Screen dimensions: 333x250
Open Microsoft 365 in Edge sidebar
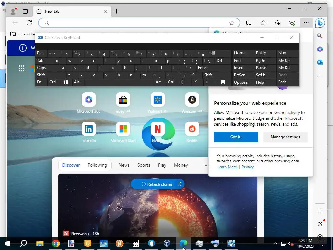point(320,49)
